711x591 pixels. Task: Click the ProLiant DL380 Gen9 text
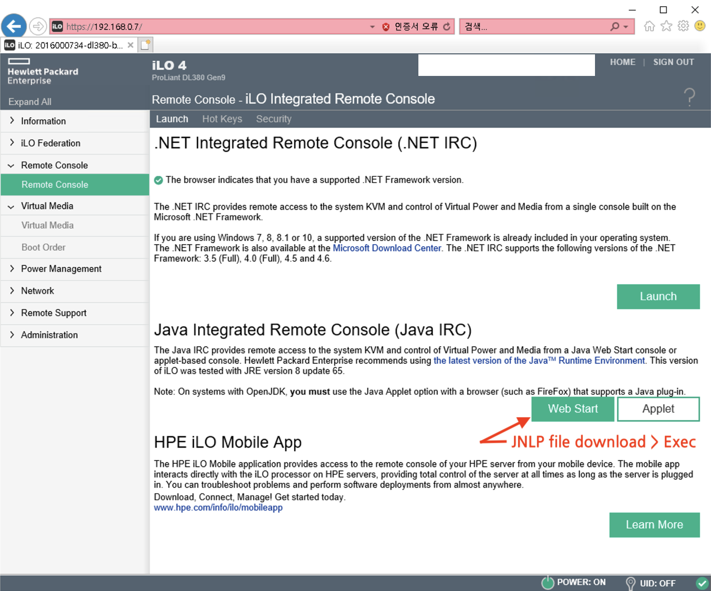coord(188,77)
